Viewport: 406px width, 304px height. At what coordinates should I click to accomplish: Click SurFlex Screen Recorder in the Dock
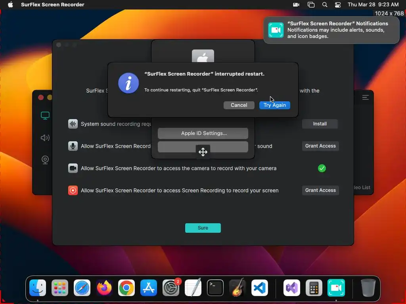click(336, 288)
